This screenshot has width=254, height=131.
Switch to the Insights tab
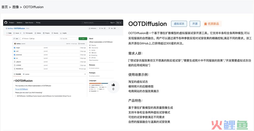pos(63,33)
